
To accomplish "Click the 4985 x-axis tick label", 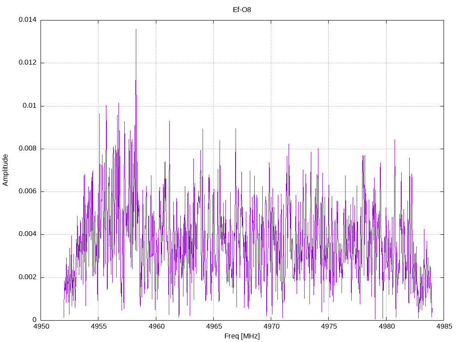I will click(444, 326).
